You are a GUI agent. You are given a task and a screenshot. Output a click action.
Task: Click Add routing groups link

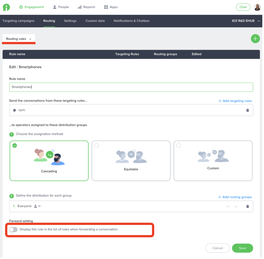[235, 197]
